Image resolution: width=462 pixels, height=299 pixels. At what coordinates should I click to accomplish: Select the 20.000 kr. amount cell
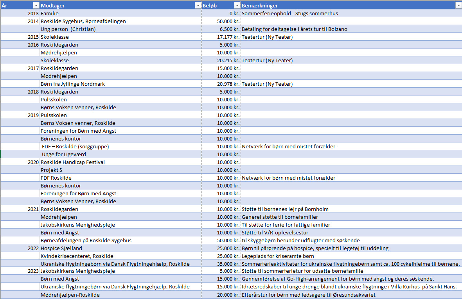coord(221,295)
